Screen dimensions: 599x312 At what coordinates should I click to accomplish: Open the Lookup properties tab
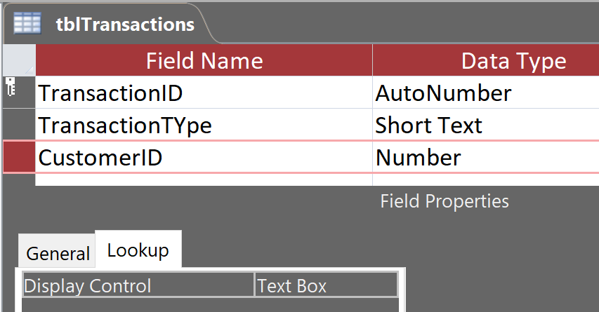pos(138,250)
